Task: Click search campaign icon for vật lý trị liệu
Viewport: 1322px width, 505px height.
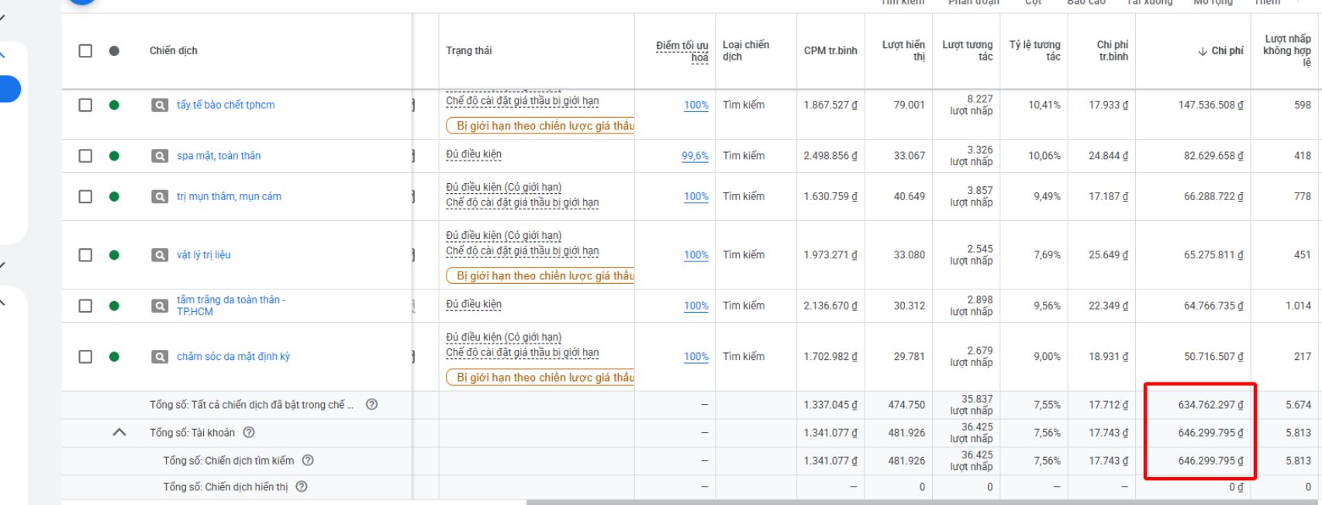Action: (x=160, y=255)
